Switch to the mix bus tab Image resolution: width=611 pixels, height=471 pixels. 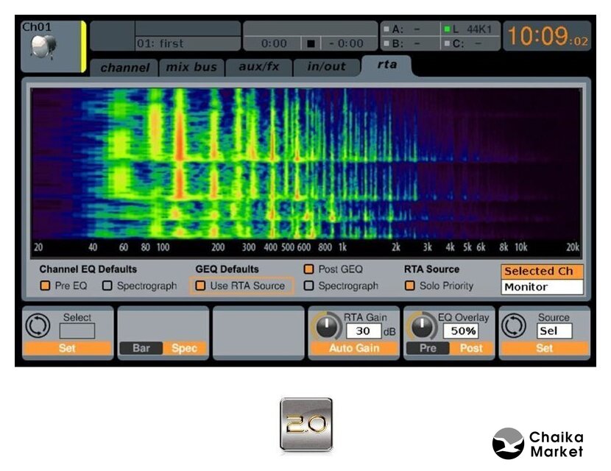tap(191, 67)
